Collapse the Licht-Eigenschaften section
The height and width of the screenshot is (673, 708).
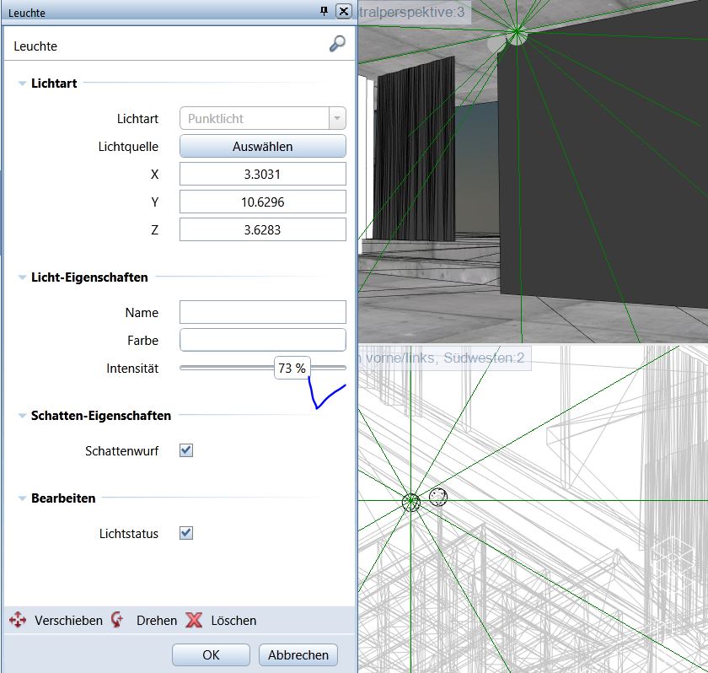pyautogui.click(x=22, y=277)
